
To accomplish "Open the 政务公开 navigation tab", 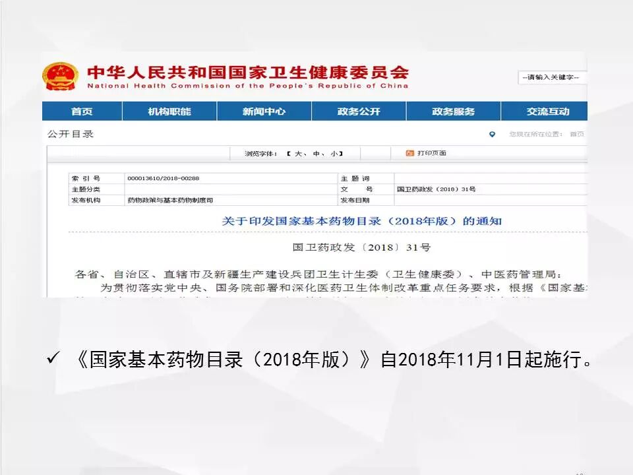I will (x=359, y=111).
